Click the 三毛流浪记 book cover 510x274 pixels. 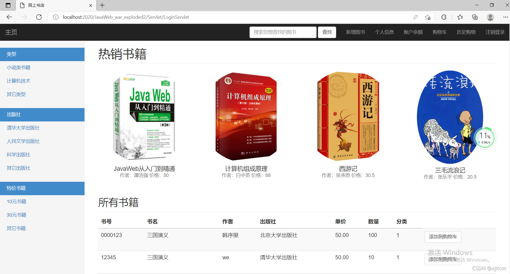[x=450, y=117]
